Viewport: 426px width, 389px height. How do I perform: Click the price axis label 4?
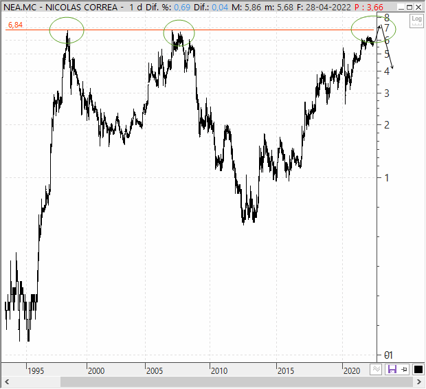pyautogui.click(x=387, y=71)
